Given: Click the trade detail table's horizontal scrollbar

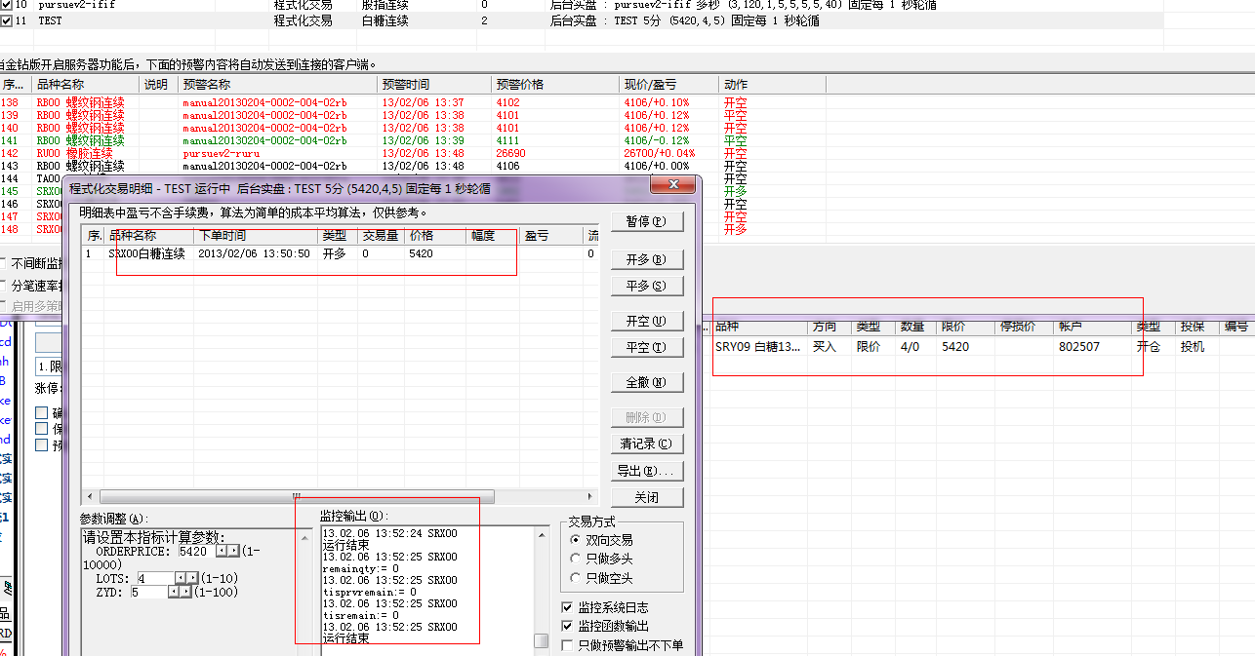Looking at the screenshot, I should coord(297,497).
